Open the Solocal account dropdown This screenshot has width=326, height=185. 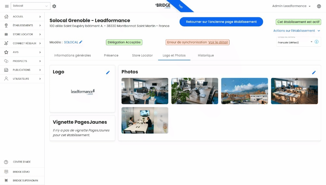coord(30,6)
